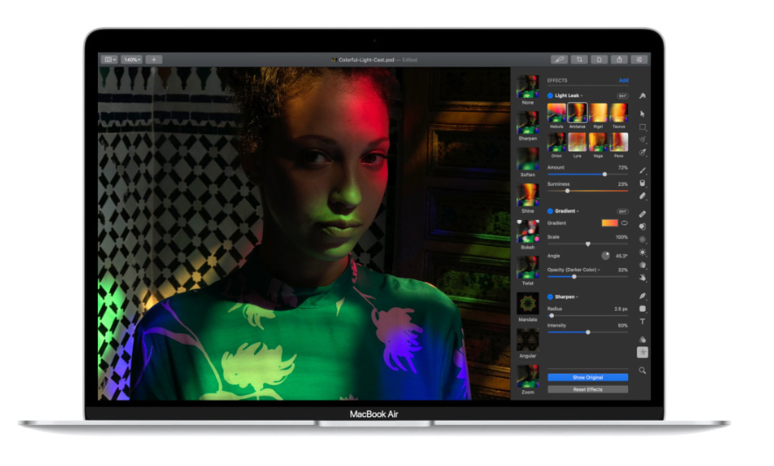Choose the Bokeh effect preset
The width and height of the screenshot is (774, 466).
point(527,231)
